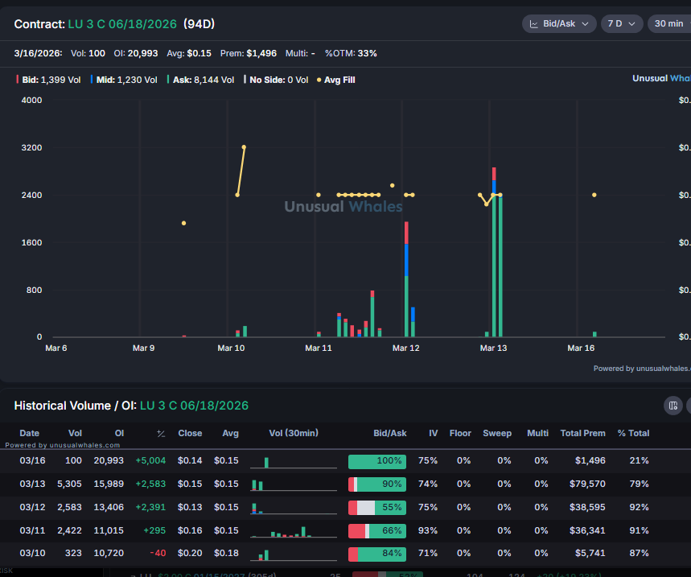Click the OI: 20,993 summary stat
The image size is (691, 577).
tap(136, 53)
